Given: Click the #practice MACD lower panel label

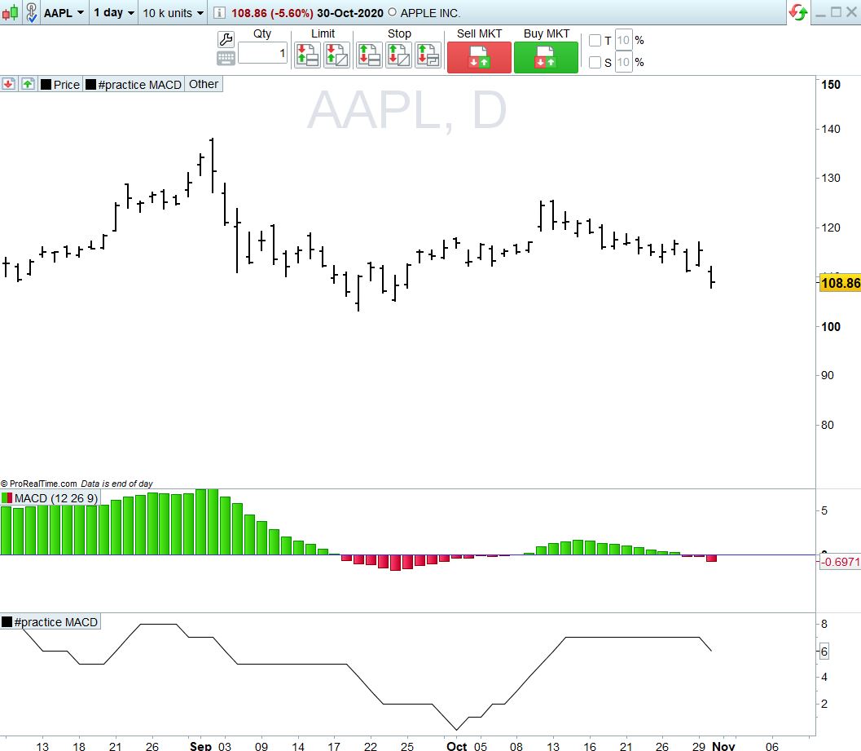Looking at the screenshot, I should pos(56,622).
